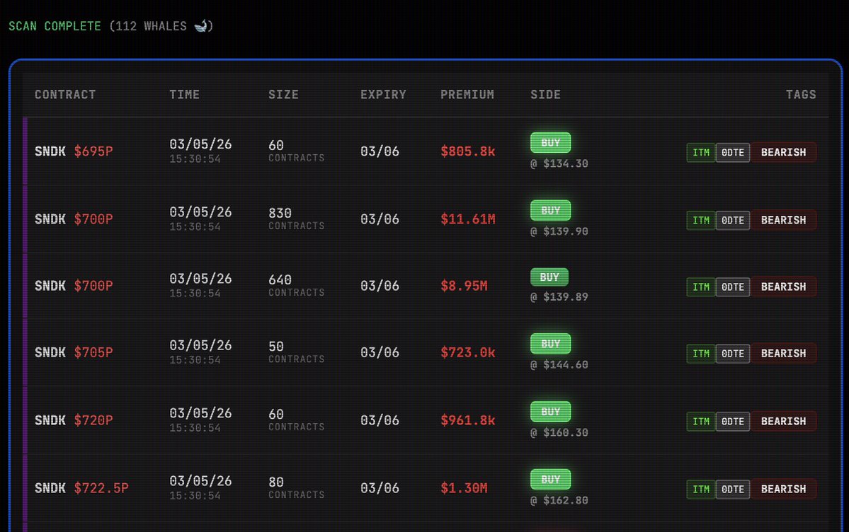Viewport: 849px width, 532px height.
Task: Select the SNDK $695P contract name
Action: (74, 151)
